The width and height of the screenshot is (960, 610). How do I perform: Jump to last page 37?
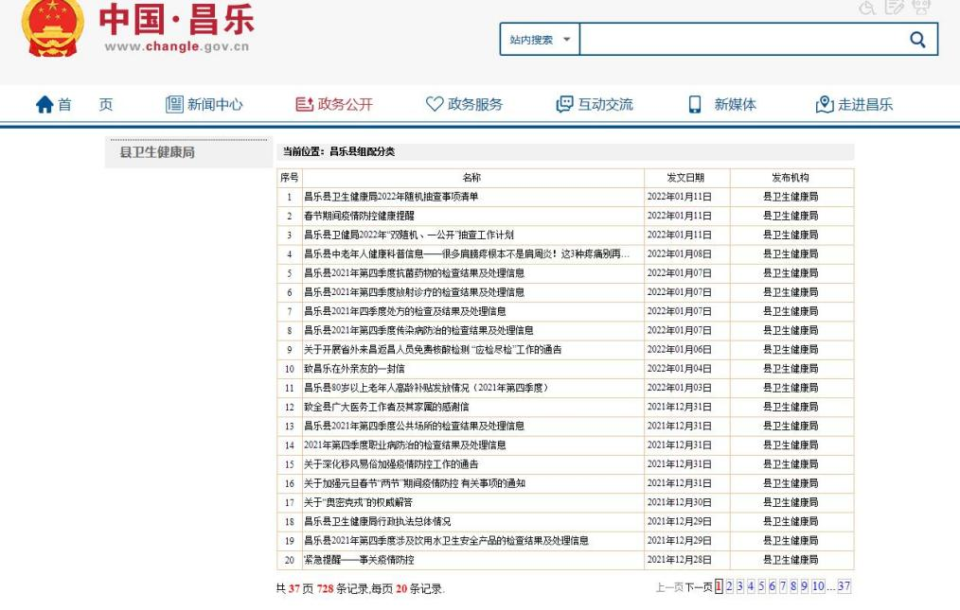coord(844,587)
